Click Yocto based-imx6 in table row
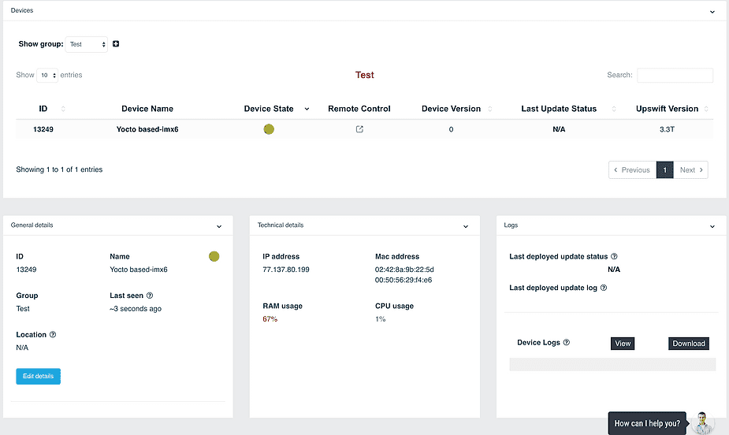This screenshot has height=435, width=729. pyautogui.click(x=147, y=129)
